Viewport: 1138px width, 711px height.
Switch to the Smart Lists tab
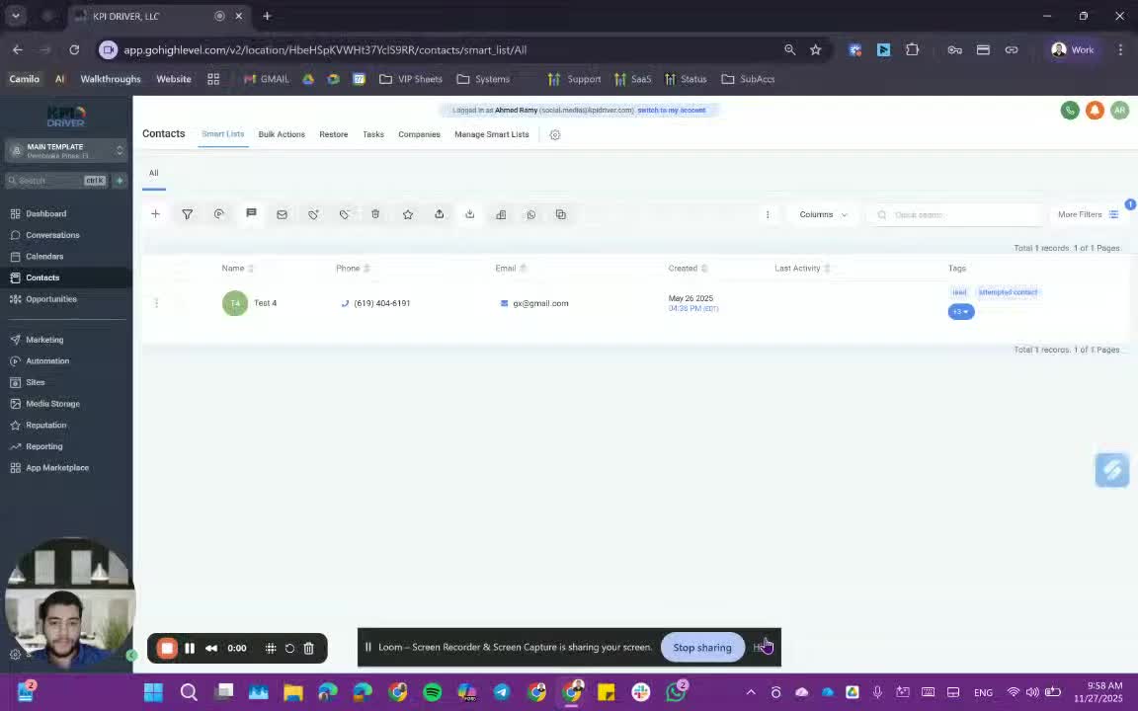click(223, 134)
